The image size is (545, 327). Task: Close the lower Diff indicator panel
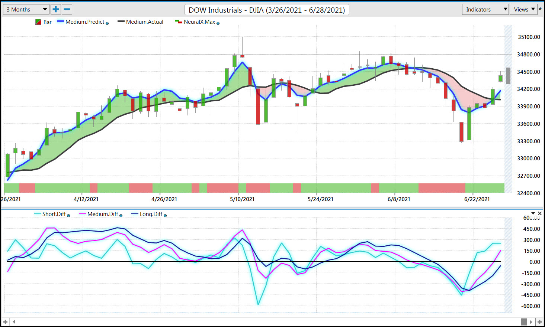tap(540, 213)
